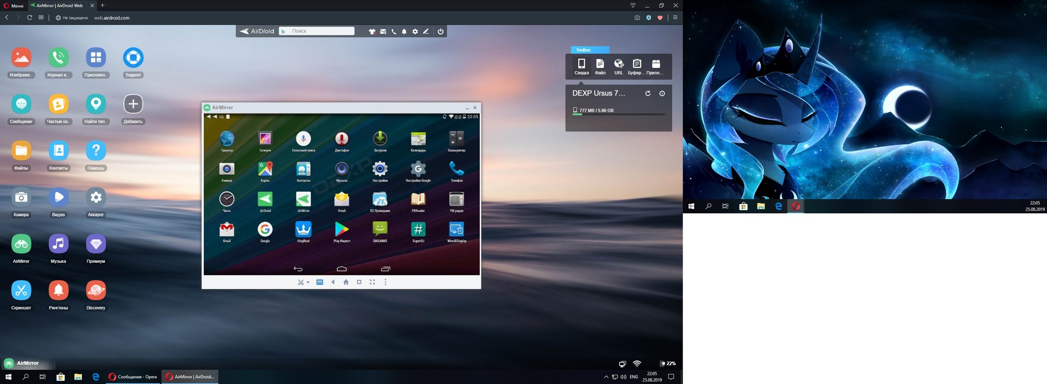The width and height of the screenshot is (1047, 384).
Task: Launch SuperSU in the AirMirror phone screen
Action: point(418,229)
